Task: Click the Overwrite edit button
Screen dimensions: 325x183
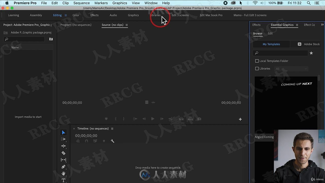Action: 190,119
